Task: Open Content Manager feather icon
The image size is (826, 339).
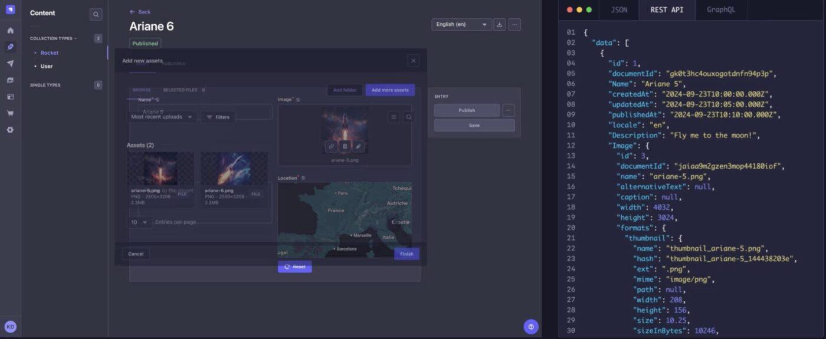Action: click(10, 47)
